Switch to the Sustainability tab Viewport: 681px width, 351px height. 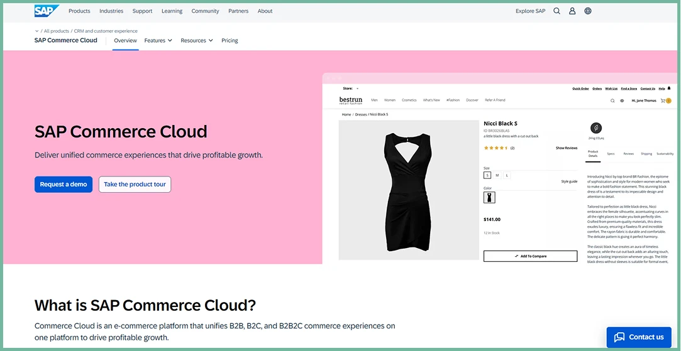point(665,154)
